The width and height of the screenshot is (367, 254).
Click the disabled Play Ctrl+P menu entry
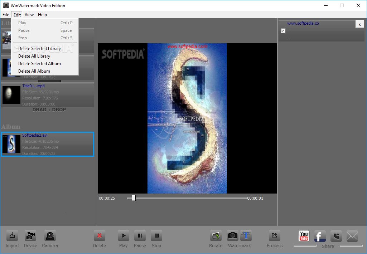click(x=45, y=23)
